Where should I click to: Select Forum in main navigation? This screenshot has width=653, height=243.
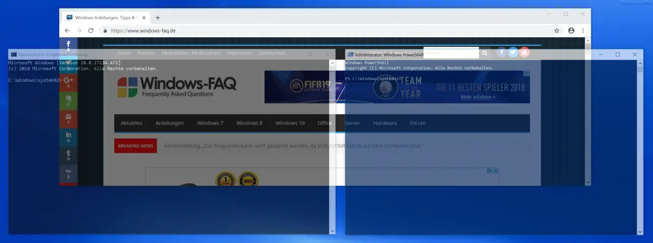pos(417,123)
